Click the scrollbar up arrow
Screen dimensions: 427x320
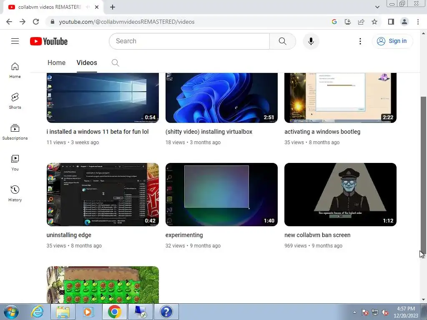[423, 33]
